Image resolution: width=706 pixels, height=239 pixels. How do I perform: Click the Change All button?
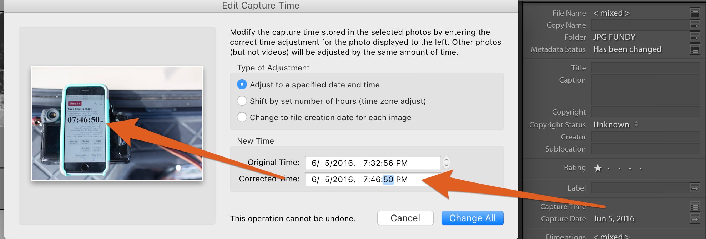[x=472, y=218]
